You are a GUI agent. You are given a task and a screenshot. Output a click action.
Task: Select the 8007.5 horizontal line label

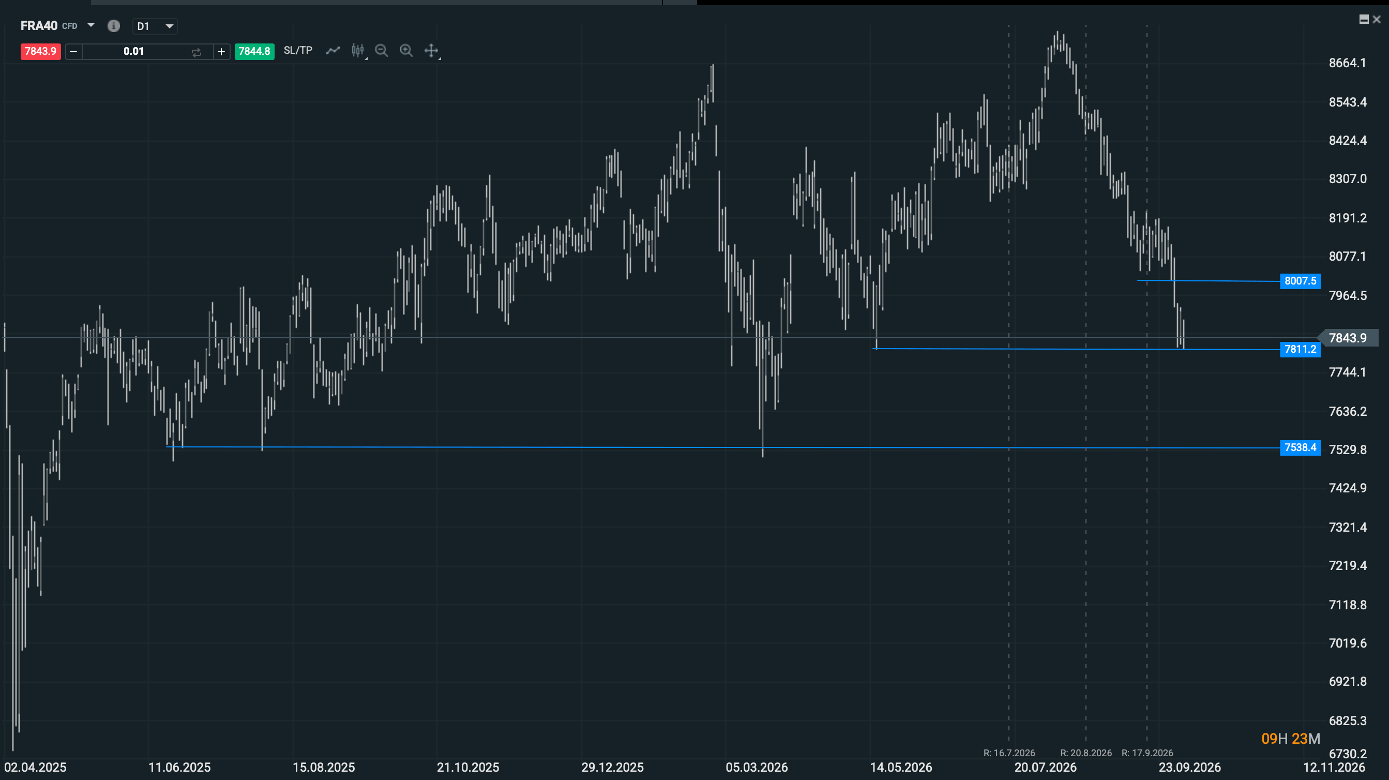[x=1300, y=281]
